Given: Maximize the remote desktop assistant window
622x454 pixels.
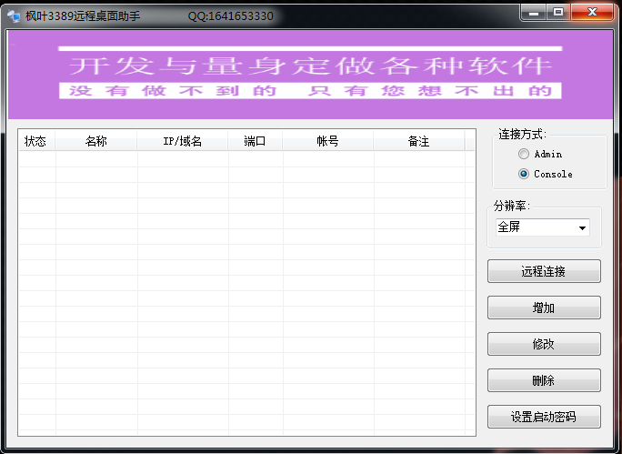Looking at the screenshot, I should pos(558,12).
